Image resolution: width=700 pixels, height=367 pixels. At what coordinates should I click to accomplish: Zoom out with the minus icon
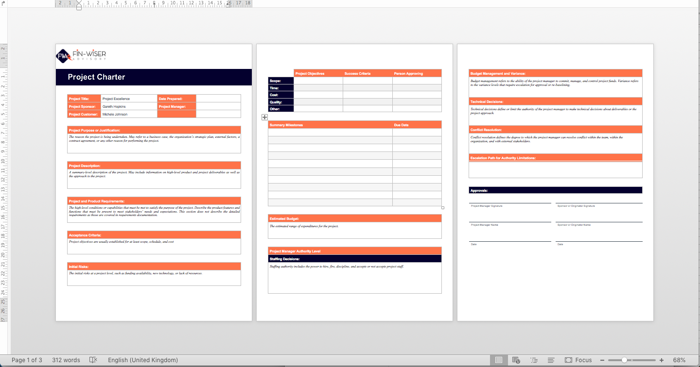(603, 360)
